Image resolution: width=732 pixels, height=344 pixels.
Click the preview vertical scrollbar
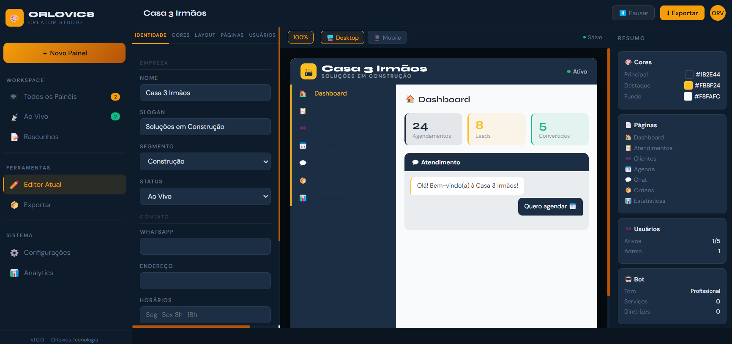pos(609,172)
